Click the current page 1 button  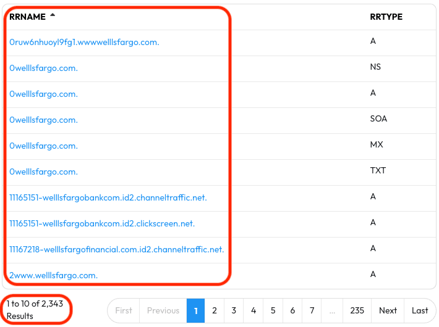[x=196, y=310]
